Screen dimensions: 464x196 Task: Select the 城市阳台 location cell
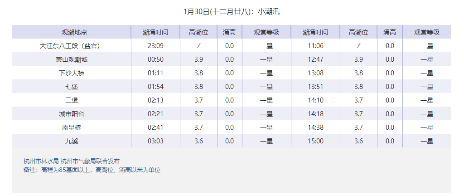tap(71, 114)
